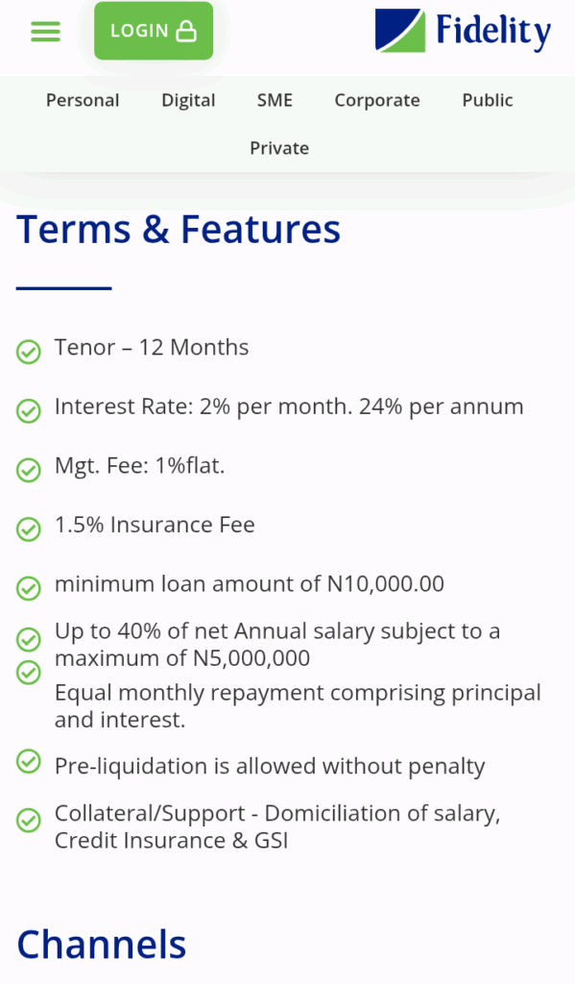Click check icon next to 1.5% Insurance Fee
The height and width of the screenshot is (984, 575).
point(28,529)
